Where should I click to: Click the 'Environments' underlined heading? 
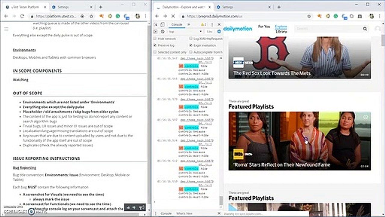coord(24,50)
